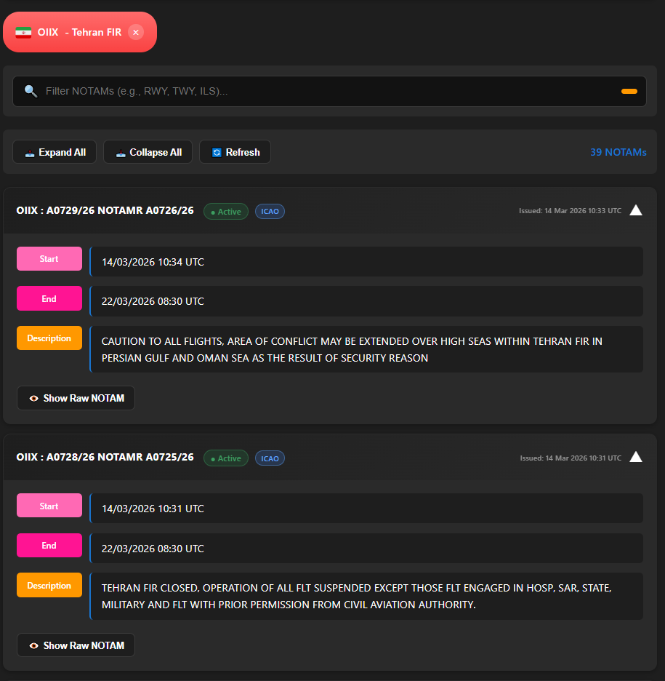Viewport: 665px width, 681px height.
Task: Click the Refresh button
Action: click(x=235, y=152)
